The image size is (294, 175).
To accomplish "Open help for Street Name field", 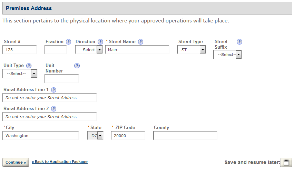I will pos(141,42).
